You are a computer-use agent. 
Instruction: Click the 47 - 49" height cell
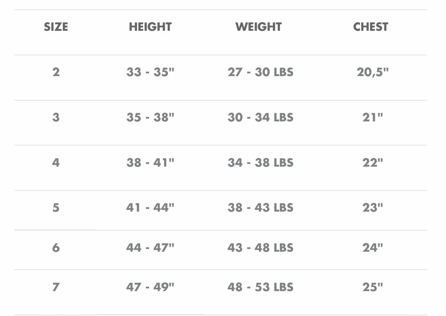point(150,287)
